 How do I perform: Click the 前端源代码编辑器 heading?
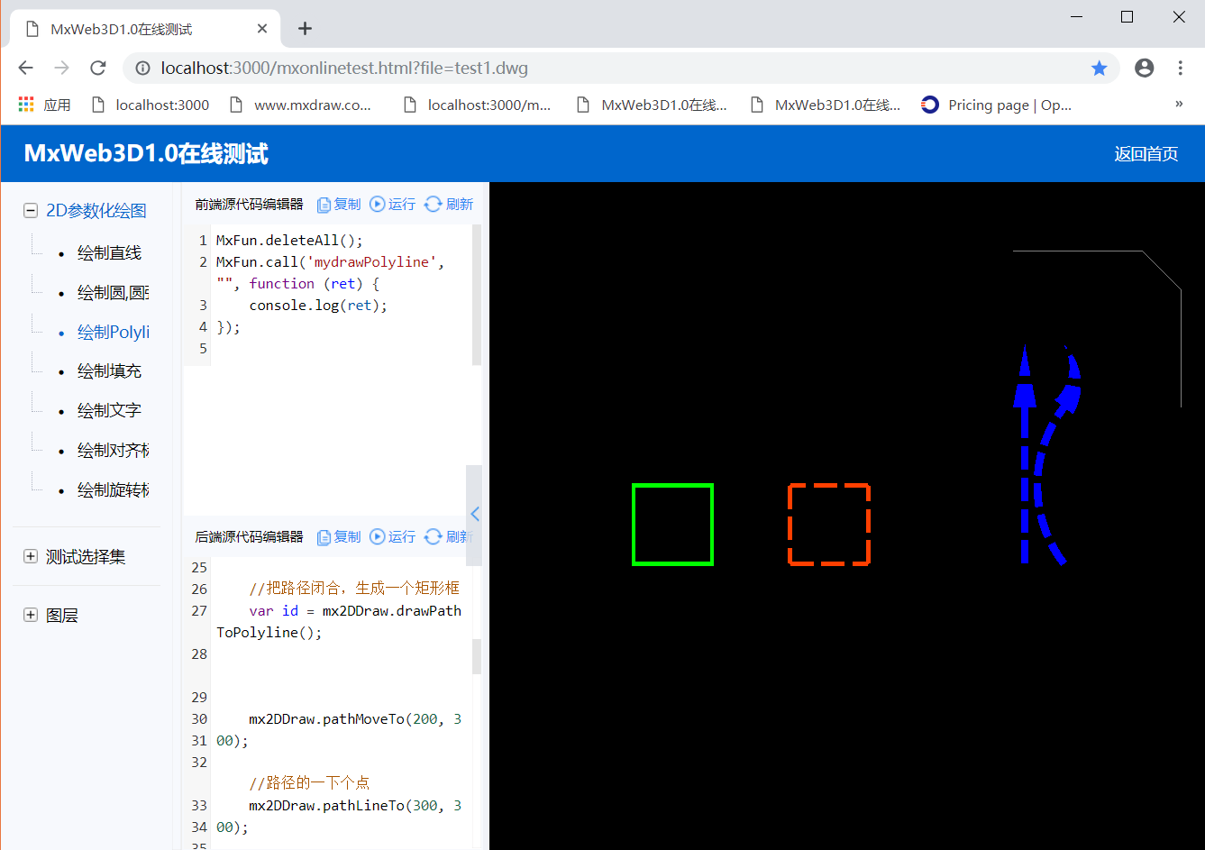tap(249, 205)
